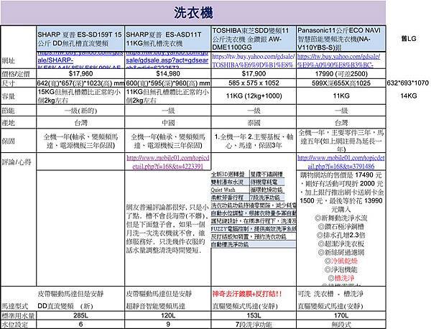Click the Quiet Wash feature cell

tap(230, 190)
